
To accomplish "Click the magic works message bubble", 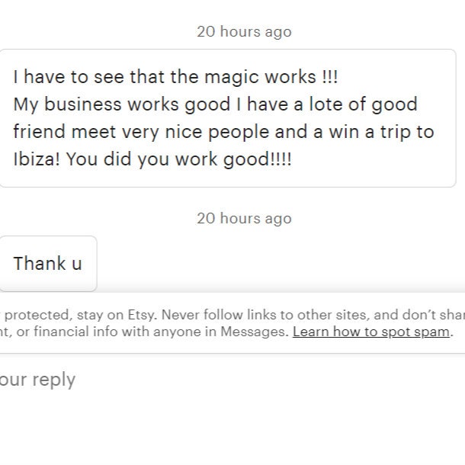I will (227, 118).
